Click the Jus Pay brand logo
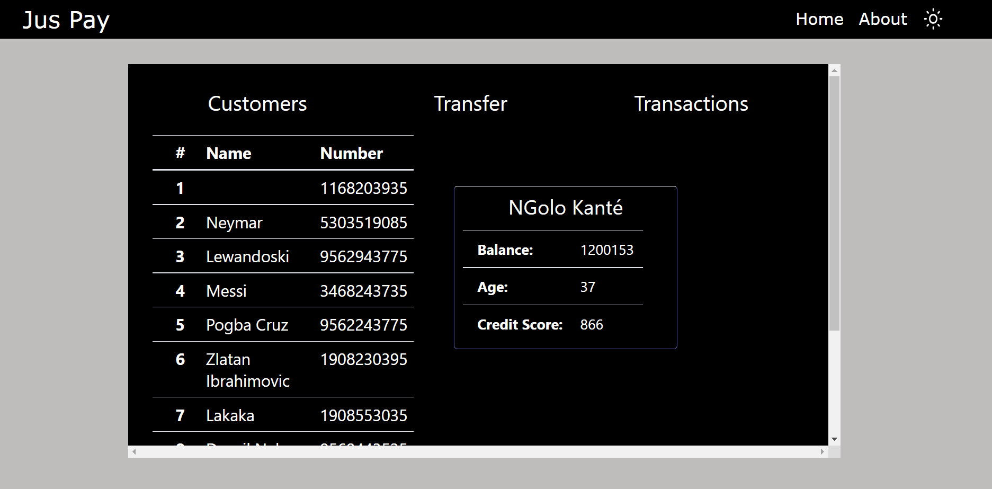Viewport: 992px width, 489px height. click(x=66, y=20)
